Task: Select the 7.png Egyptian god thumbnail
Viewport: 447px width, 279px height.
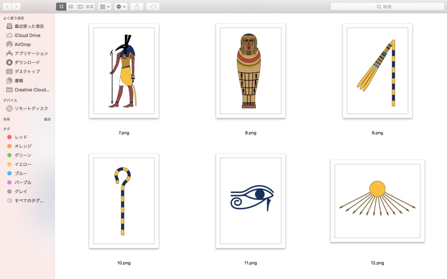Action: (x=124, y=71)
